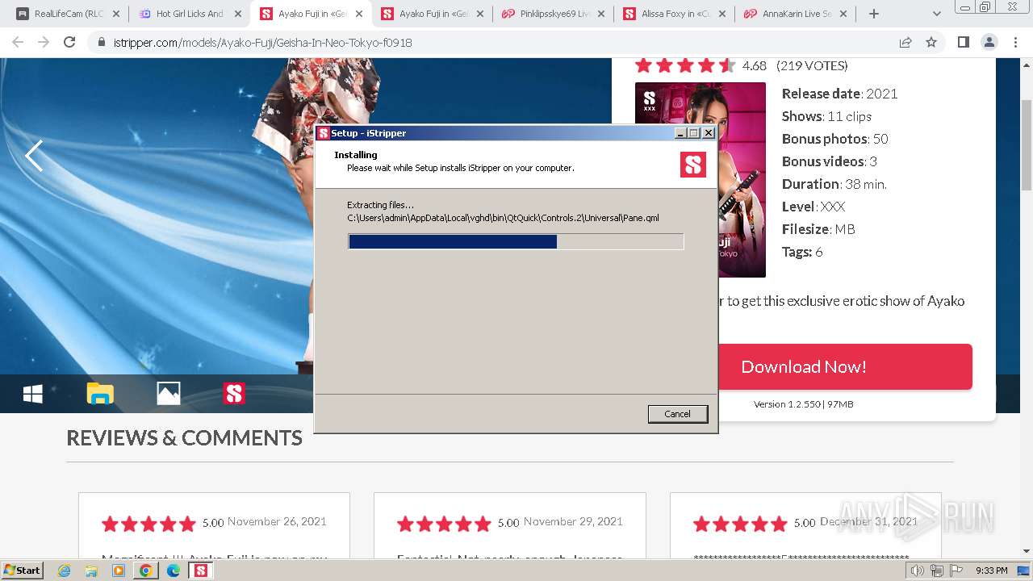
Task: Open Microsoft Edge from taskbar
Action: 174,571
